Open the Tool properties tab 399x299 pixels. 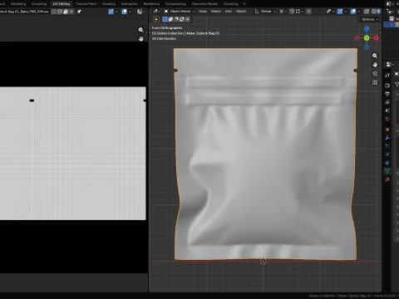[387, 75]
